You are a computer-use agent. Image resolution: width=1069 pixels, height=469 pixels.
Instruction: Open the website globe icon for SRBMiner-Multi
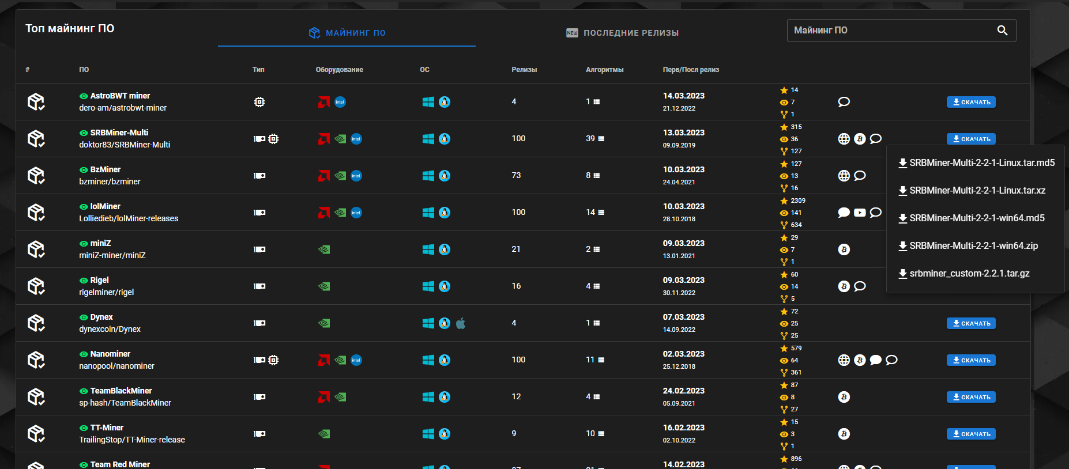(844, 139)
